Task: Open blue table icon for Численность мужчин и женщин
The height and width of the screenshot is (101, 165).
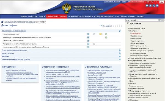Action: (88, 41)
